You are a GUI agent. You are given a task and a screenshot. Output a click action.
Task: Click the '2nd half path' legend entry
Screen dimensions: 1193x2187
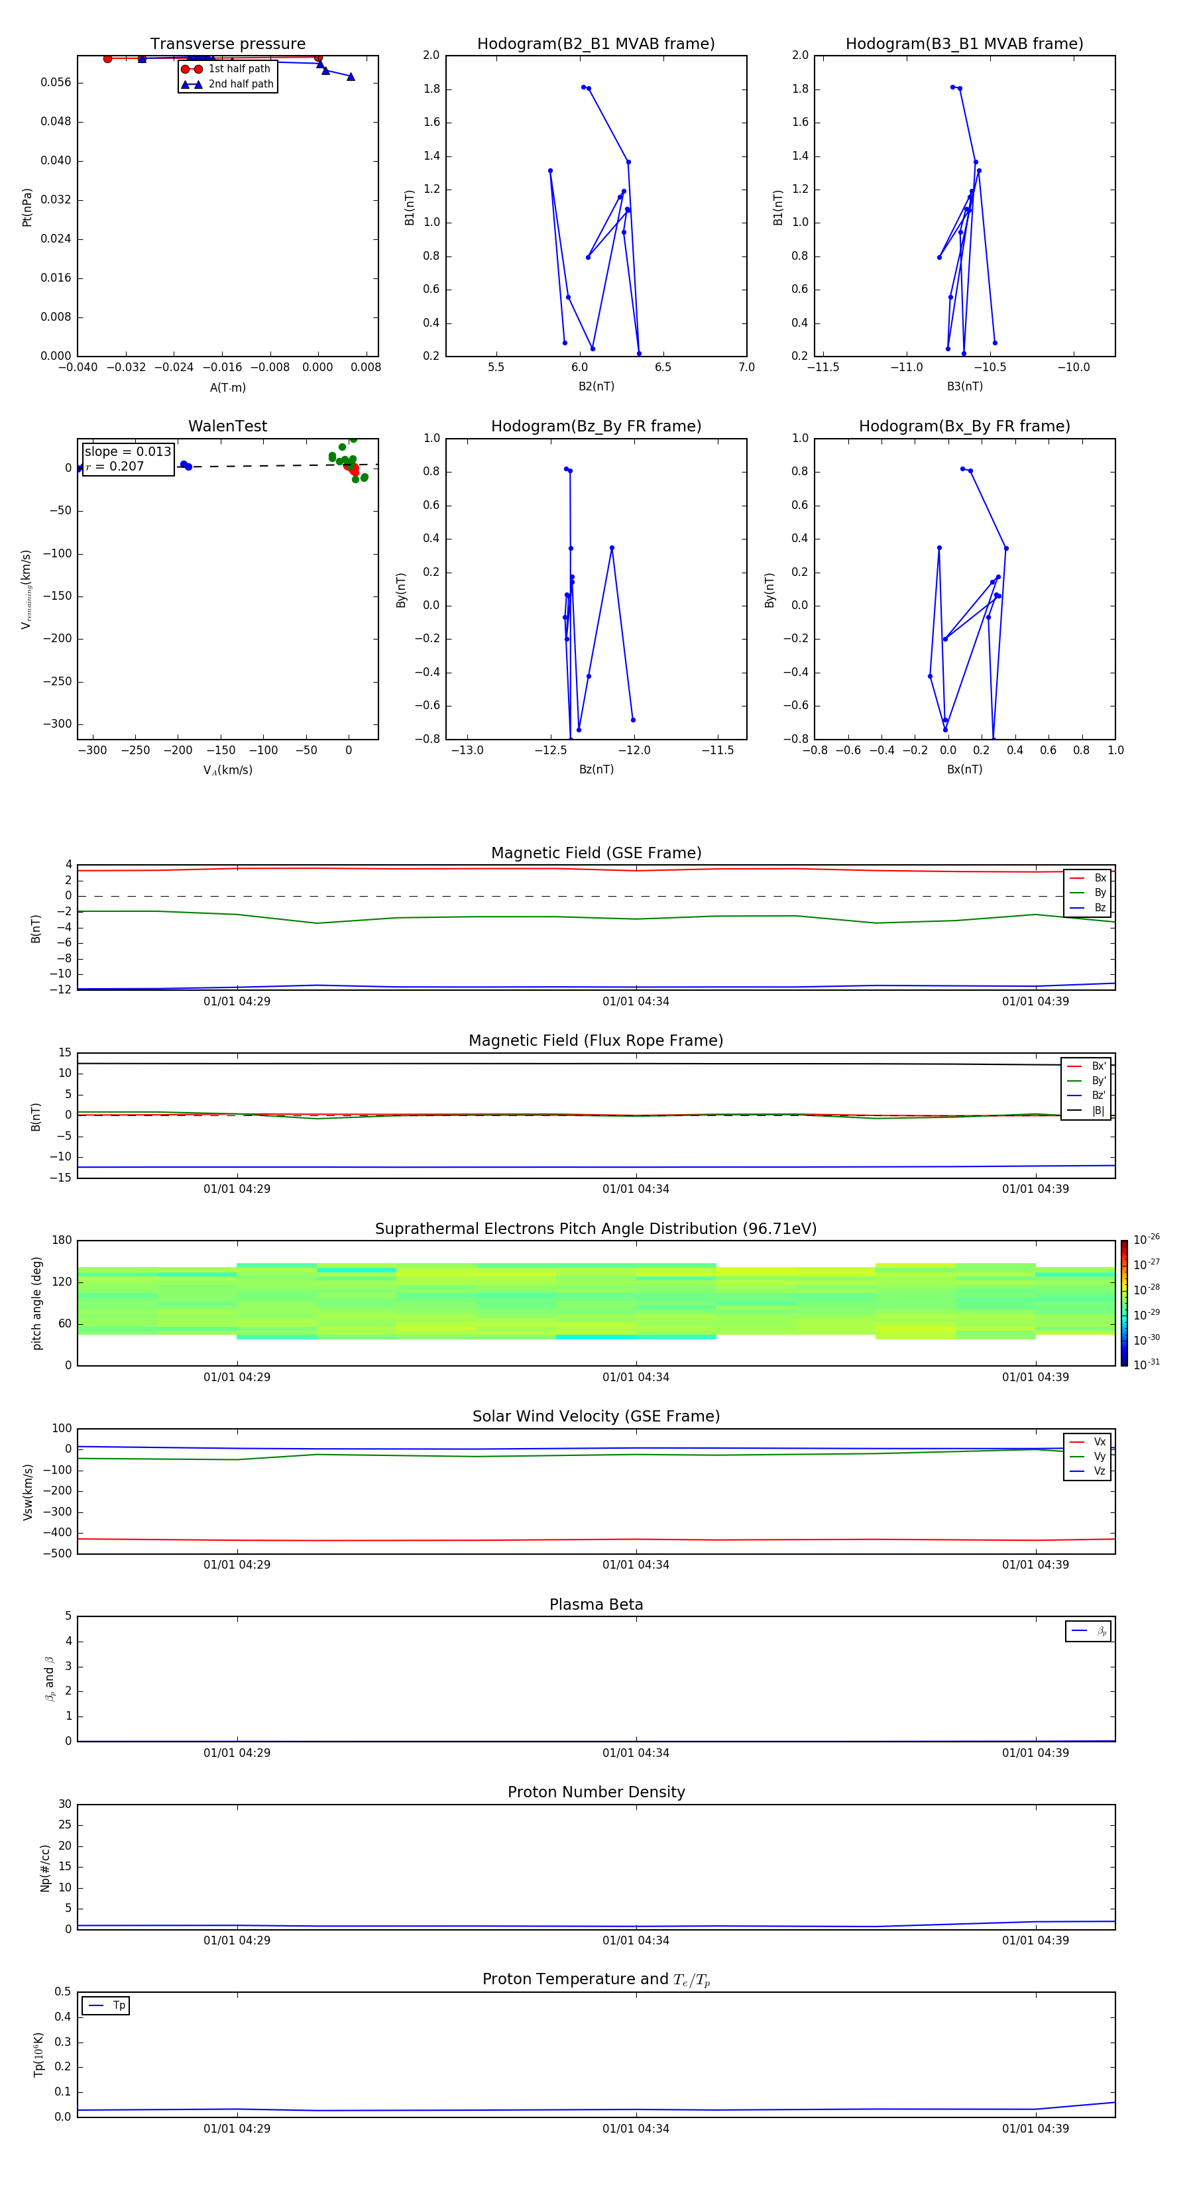tap(227, 84)
